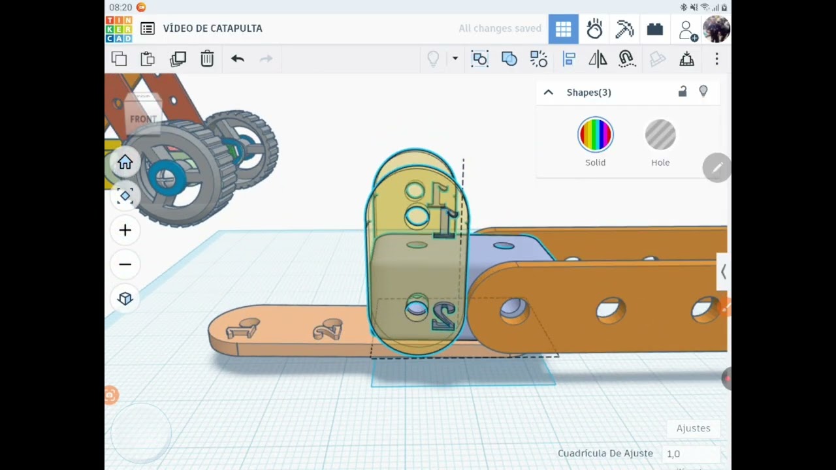This screenshot has width=836, height=470.
Task: Edit the VÍDEO DE CATAPULTA project title
Action: coord(213,29)
